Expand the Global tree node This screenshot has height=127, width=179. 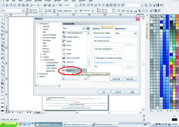(37, 76)
